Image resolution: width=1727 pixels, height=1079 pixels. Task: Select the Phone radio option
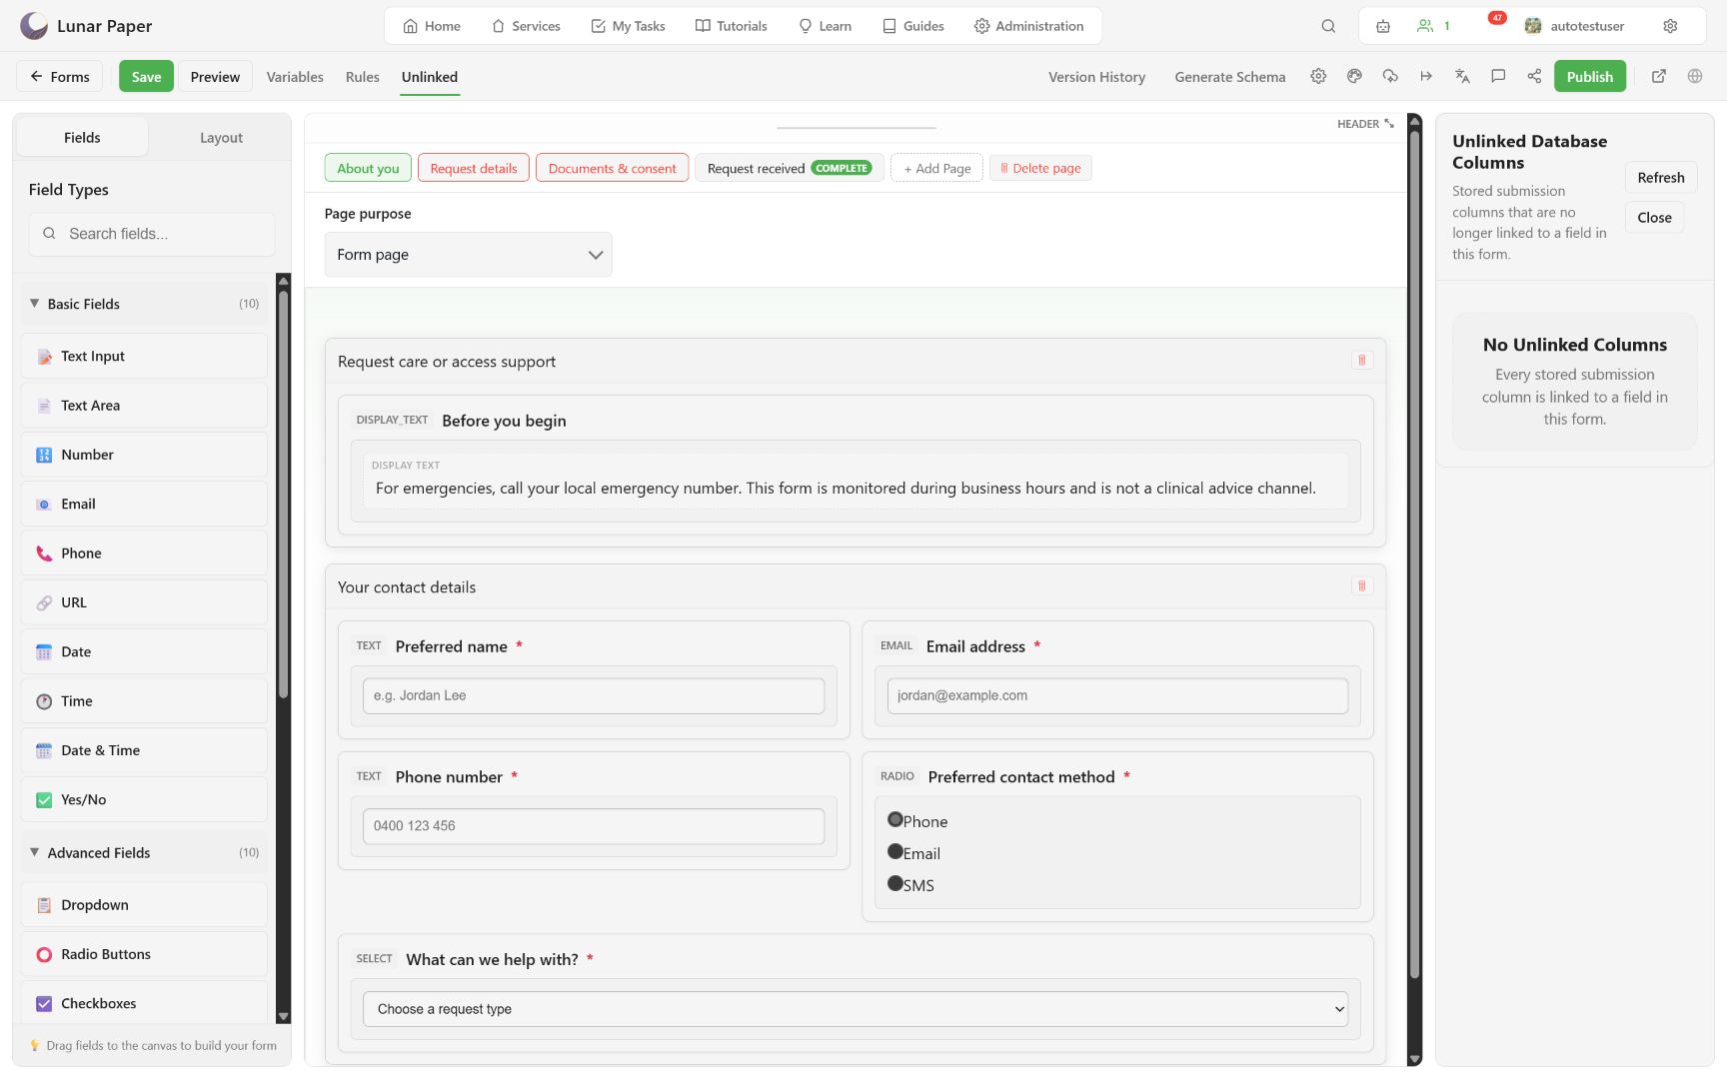[895, 819]
